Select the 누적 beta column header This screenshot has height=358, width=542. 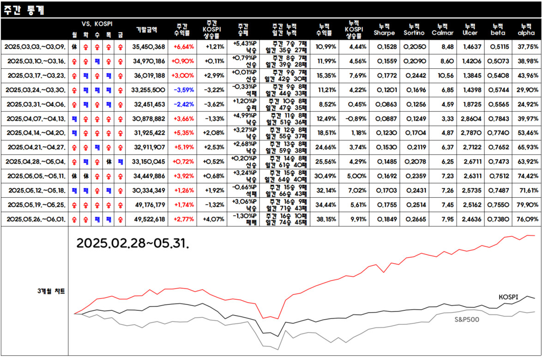(498, 30)
